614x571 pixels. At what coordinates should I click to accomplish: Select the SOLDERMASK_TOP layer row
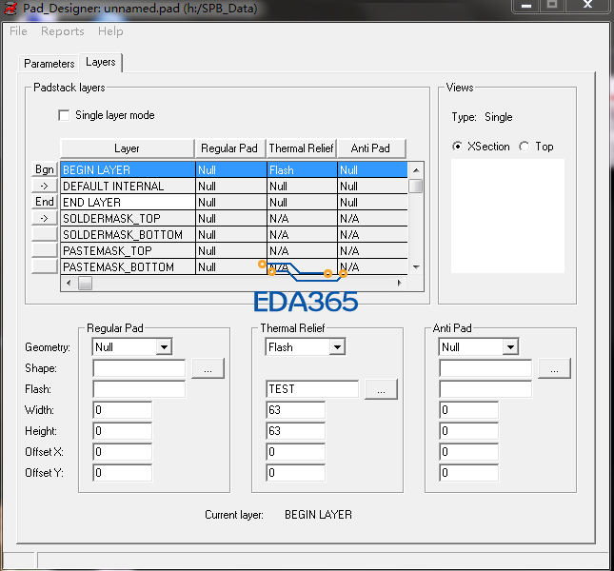coord(234,218)
